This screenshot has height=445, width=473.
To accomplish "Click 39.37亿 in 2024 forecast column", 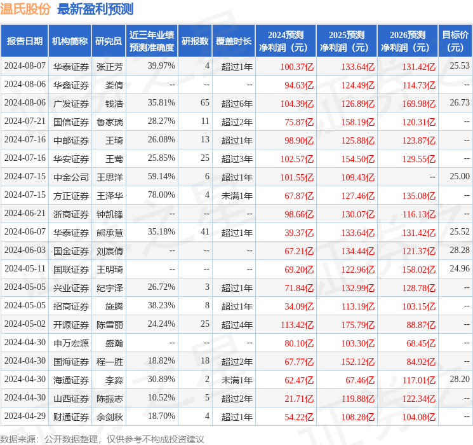I will point(299,233).
